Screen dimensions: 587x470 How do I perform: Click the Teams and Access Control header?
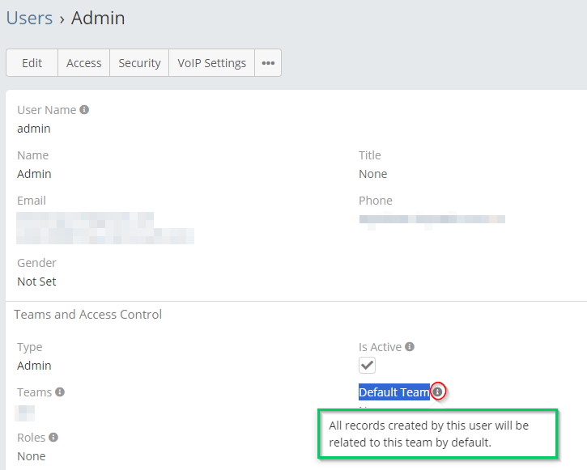coord(88,315)
